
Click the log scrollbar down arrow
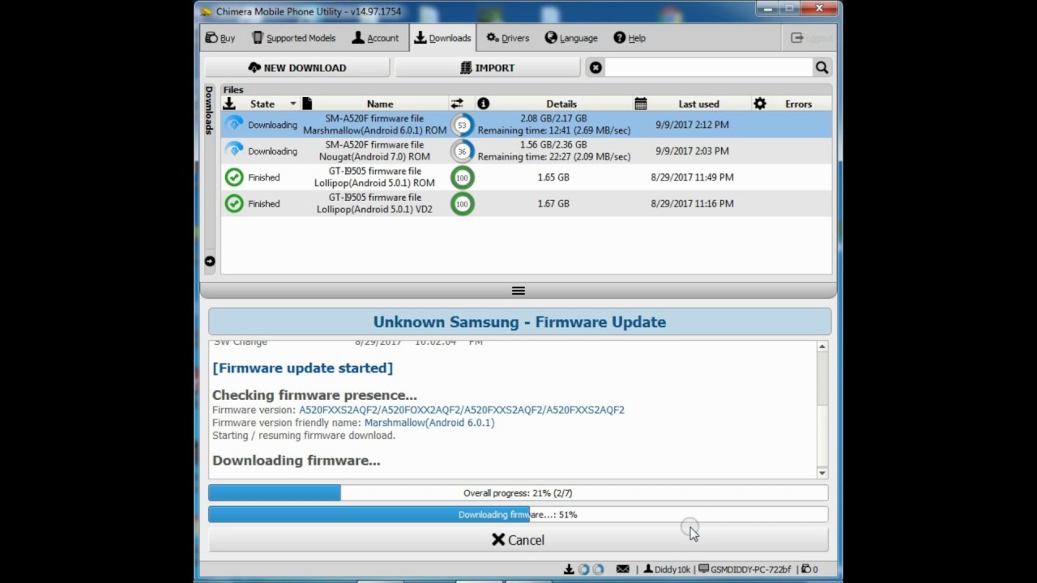click(822, 473)
